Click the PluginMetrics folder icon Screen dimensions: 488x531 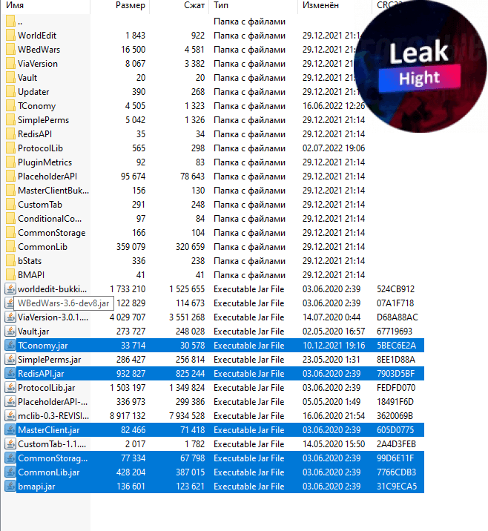tap(11, 162)
